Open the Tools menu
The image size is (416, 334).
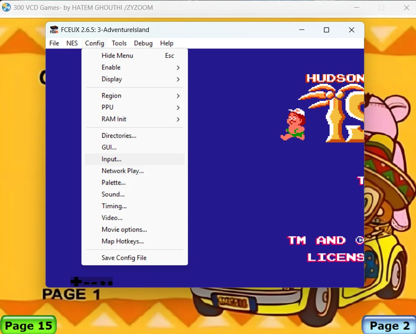(x=119, y=43)
